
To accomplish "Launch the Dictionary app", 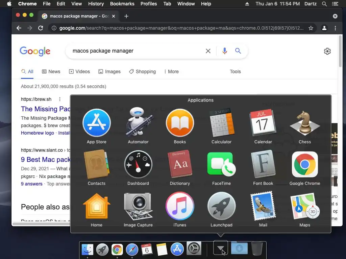I will pos(180,164).
